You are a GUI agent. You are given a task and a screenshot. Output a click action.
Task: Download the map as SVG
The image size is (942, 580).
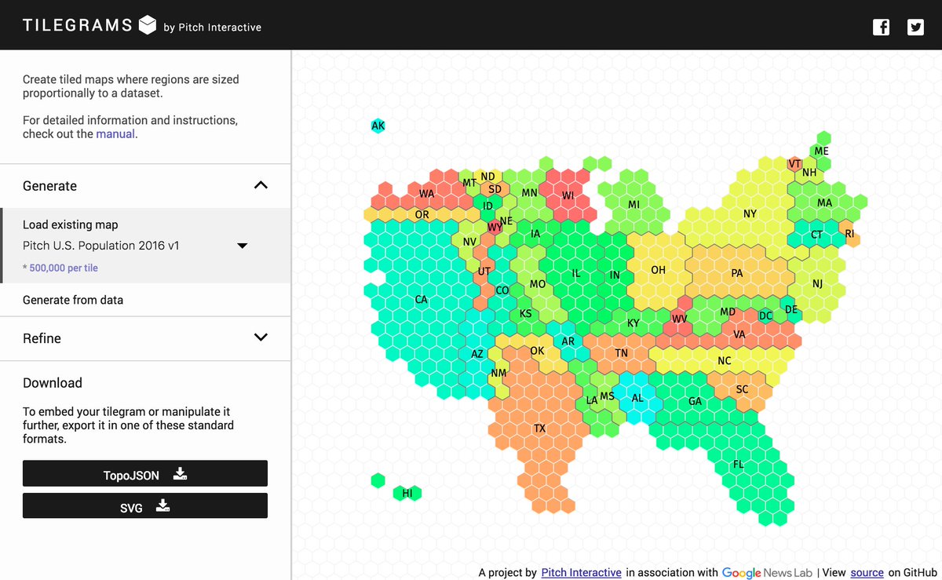tap(145, 506)
